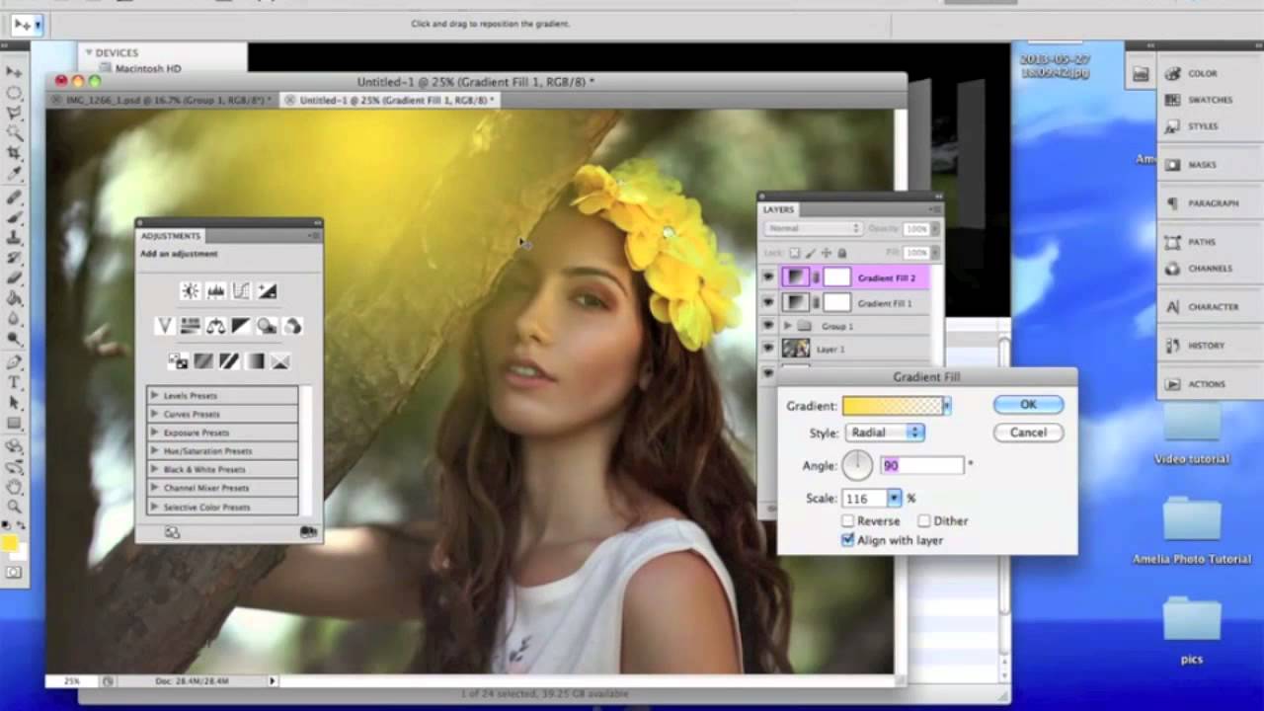1264x711 pixels.
Task: Add a Brightness/Contrast adjustment
Action: [x=190, y=290]
